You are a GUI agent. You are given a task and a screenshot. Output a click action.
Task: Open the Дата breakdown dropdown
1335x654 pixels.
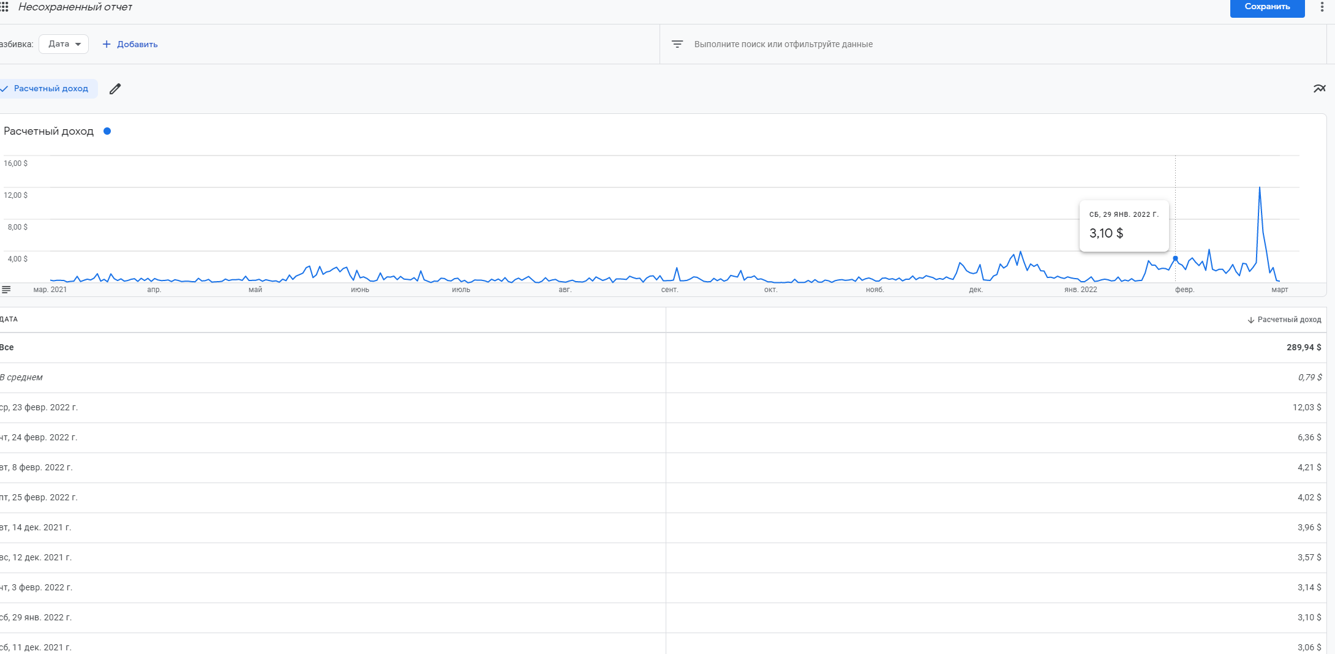pyautogui.click(x=64, y=44)
